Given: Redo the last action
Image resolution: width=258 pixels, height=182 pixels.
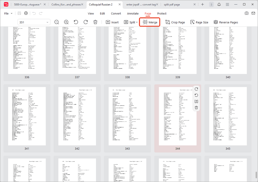Looking at the screenshot, I should click(41, 13).
